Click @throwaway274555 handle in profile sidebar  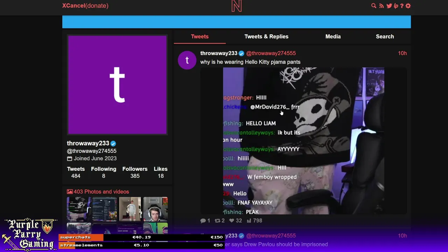[92, 151]
